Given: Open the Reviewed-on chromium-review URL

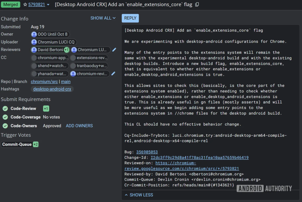Looking at the screenshot, I should 182,166.
